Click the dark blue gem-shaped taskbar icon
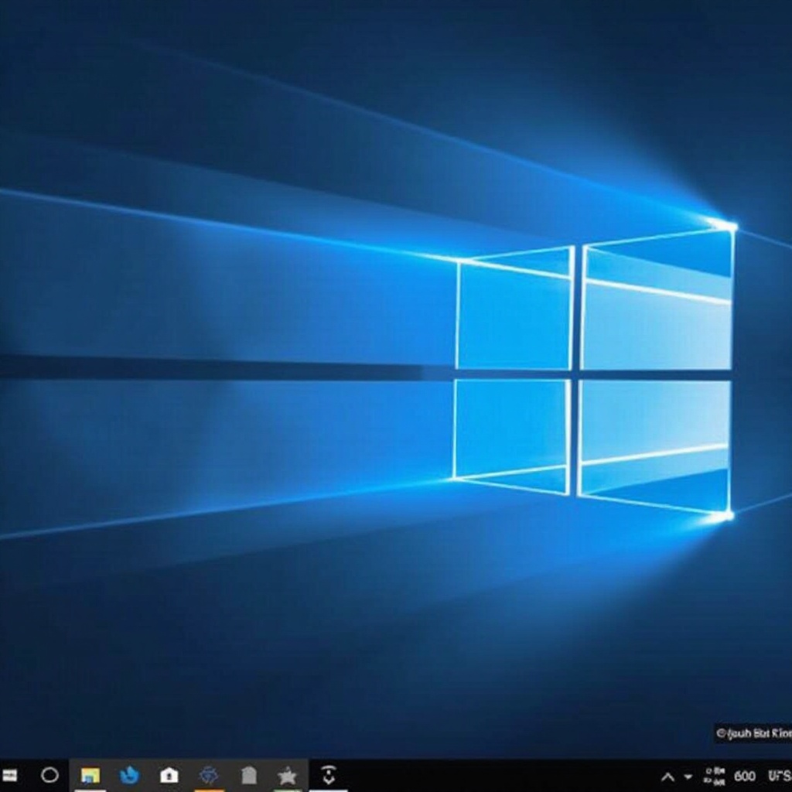 (209, 775)
